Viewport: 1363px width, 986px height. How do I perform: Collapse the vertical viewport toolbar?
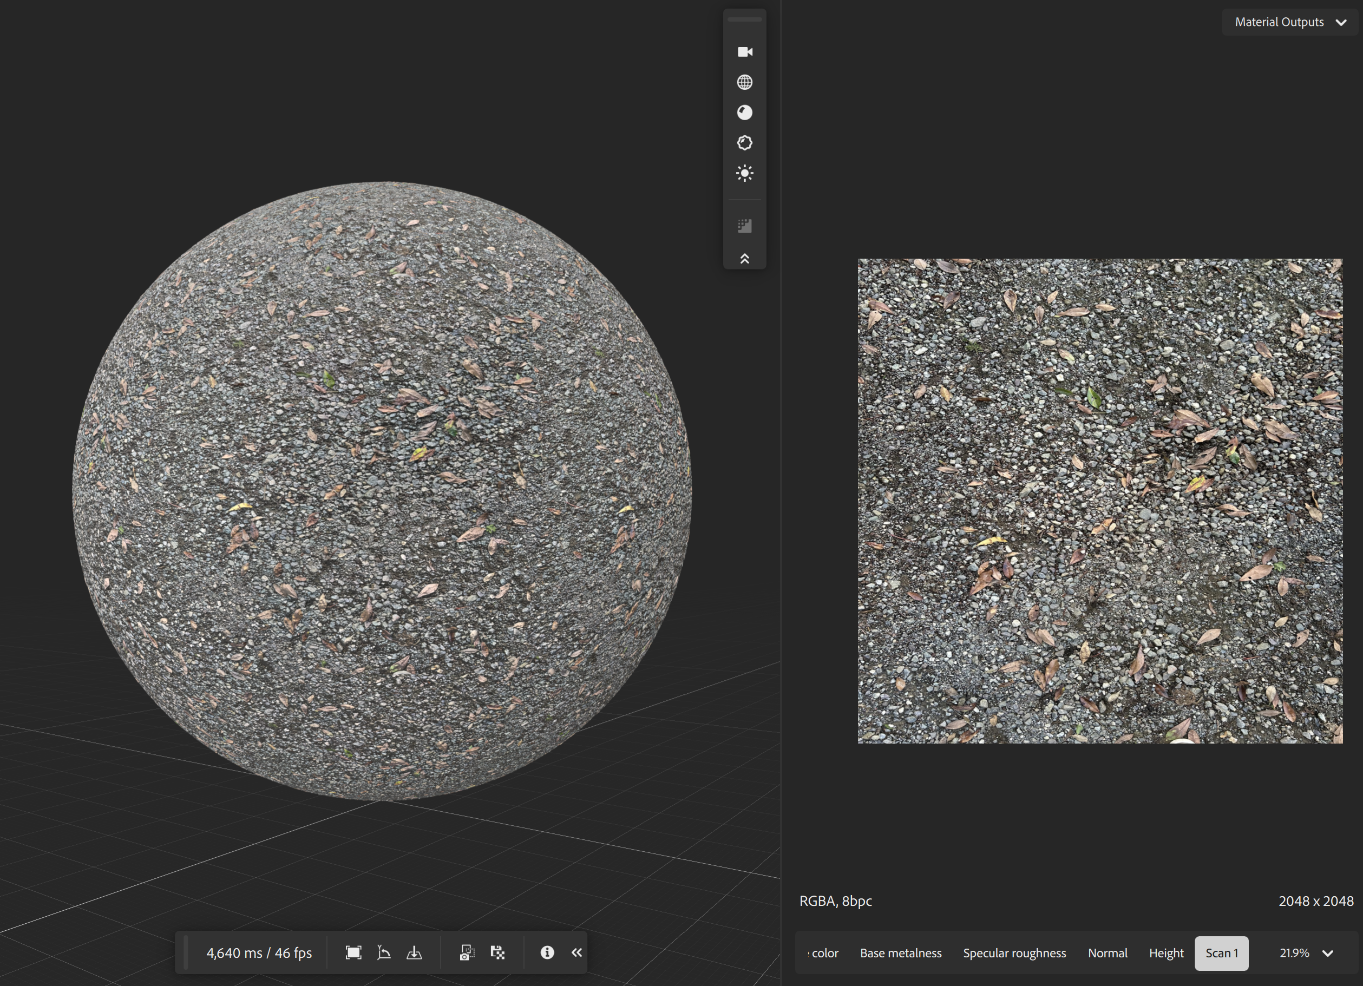(745, 259)
